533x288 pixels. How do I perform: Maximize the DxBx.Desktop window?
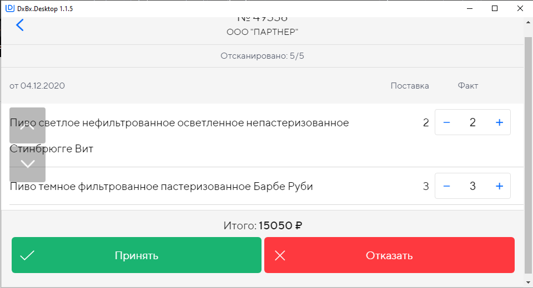pyautogui.click(x=495, y=8)
